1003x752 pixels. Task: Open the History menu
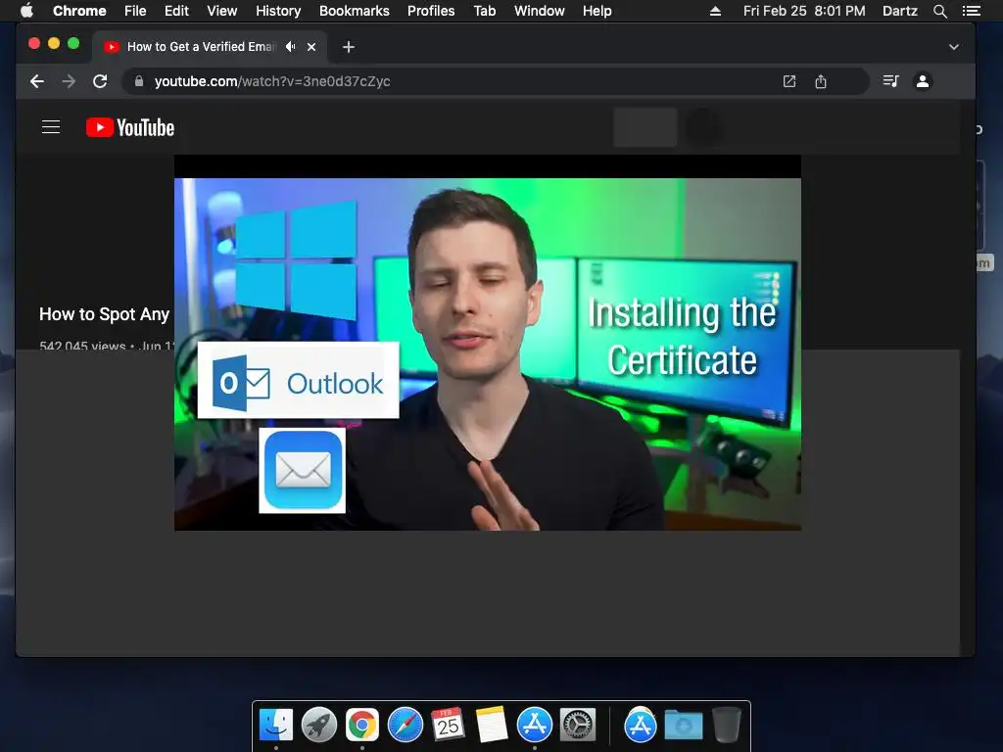pos(278,11)
